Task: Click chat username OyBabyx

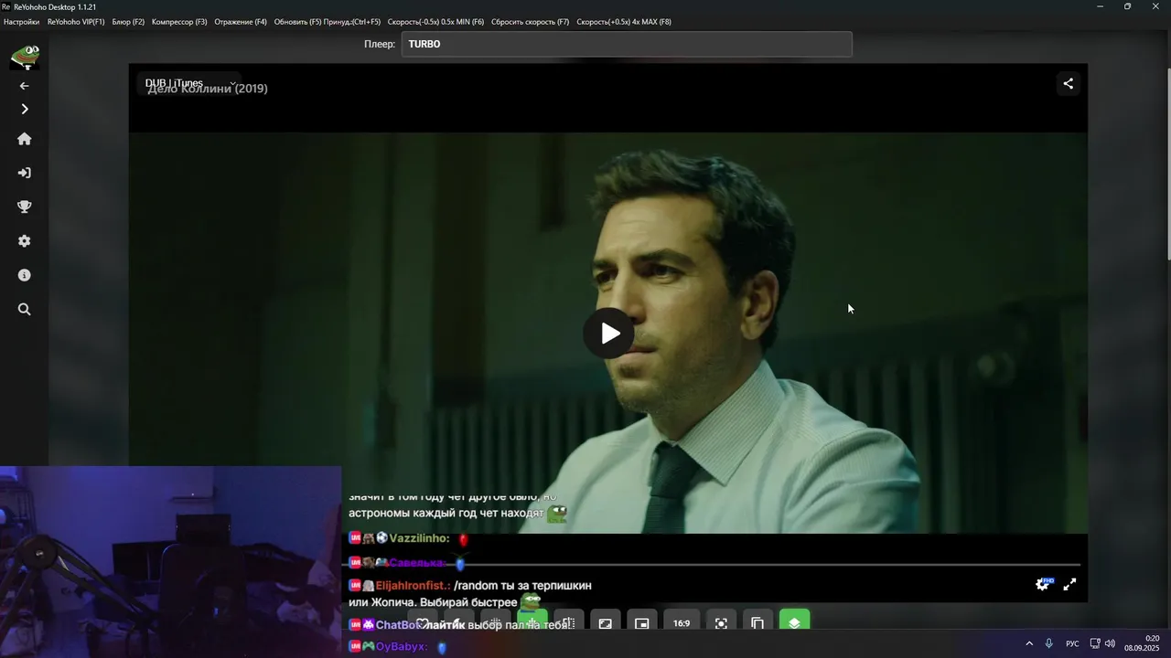Action: (x=401, y=646)
